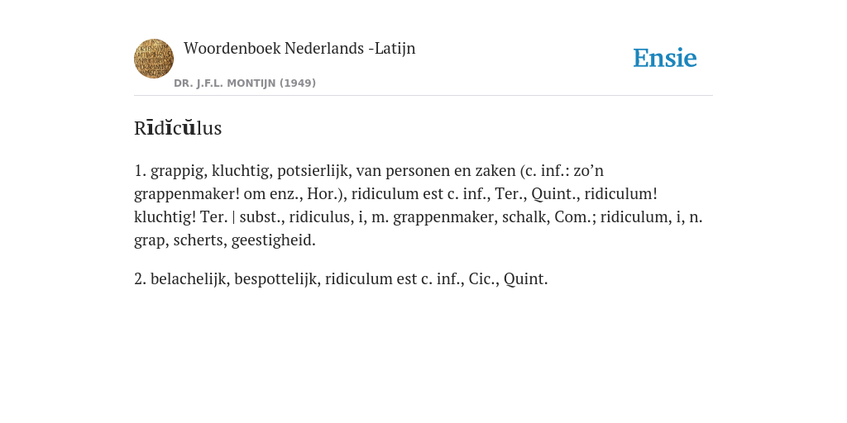Click the word 'potsierlijk' in definition one
The height and width of the screenshot is (423, 847).
pos(314,171)
